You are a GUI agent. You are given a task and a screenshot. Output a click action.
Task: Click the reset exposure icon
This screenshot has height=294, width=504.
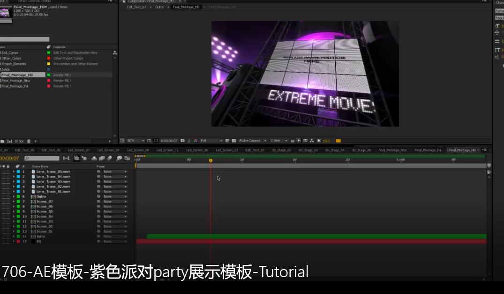[x=319, y=141]
